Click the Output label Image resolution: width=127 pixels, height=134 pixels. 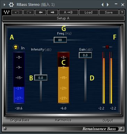point(108,120)
